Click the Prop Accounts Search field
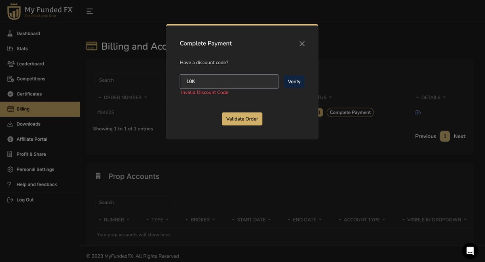 tap(135, 202)
